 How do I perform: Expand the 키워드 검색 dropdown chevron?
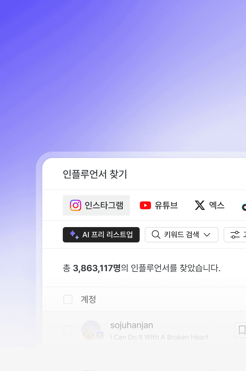207,235
